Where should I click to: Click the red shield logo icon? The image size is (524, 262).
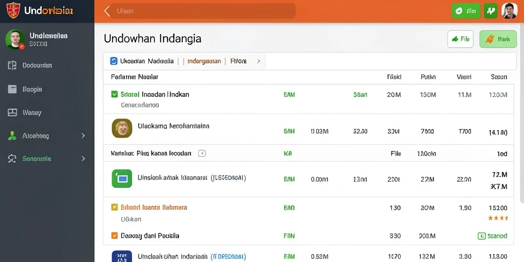13,10
